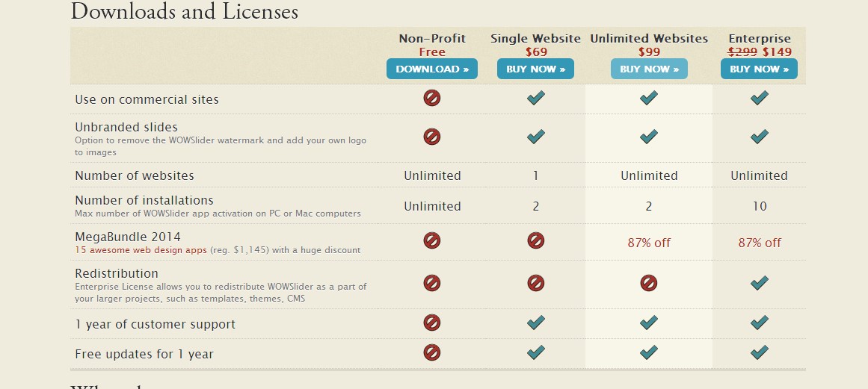Click the Unlimited Websites checkmark for commercial sites

click(649, 98)
